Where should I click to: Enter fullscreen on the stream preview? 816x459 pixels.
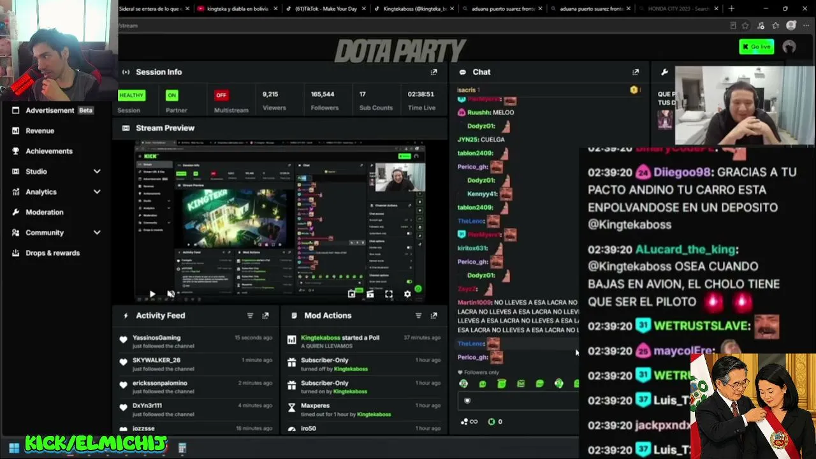coord(389,294)
